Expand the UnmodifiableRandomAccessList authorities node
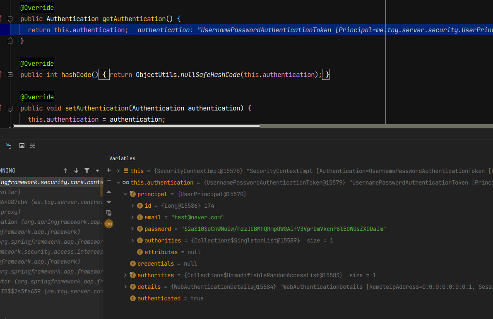This screenshot has width=493, height=319. pyautogui.click(x=125, y=275)
